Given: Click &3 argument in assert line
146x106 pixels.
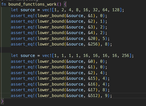Looking at the screenshot, I should [91, 27].
